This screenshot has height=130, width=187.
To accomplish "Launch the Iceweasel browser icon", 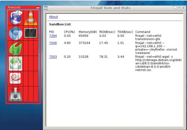I will pyautogui.click(x=15, y=18).
